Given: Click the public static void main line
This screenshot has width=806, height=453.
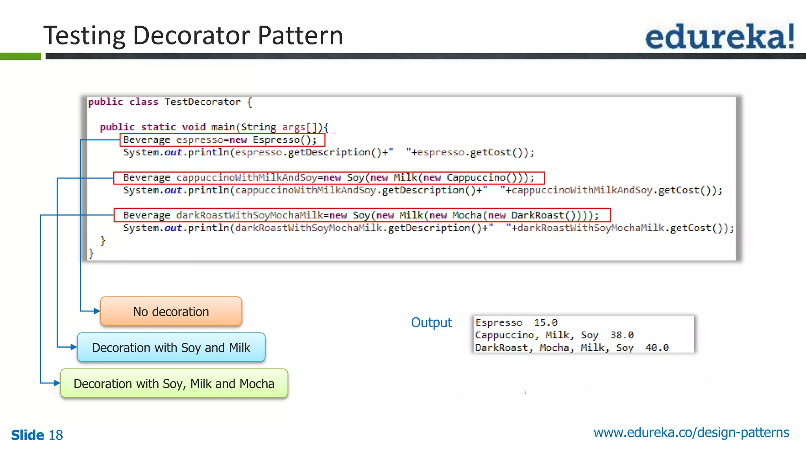Looking at the screenshot, I should (214, 127).
